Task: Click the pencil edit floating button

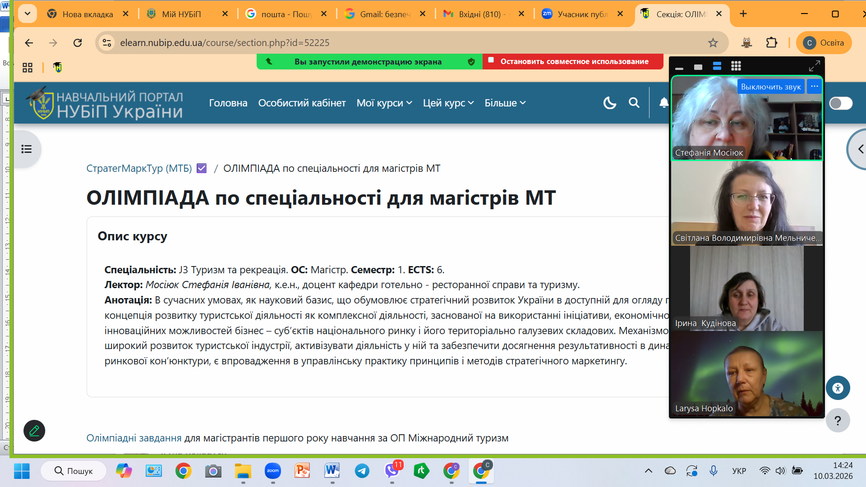Action: pyautogui.click(x=34, y=431)
